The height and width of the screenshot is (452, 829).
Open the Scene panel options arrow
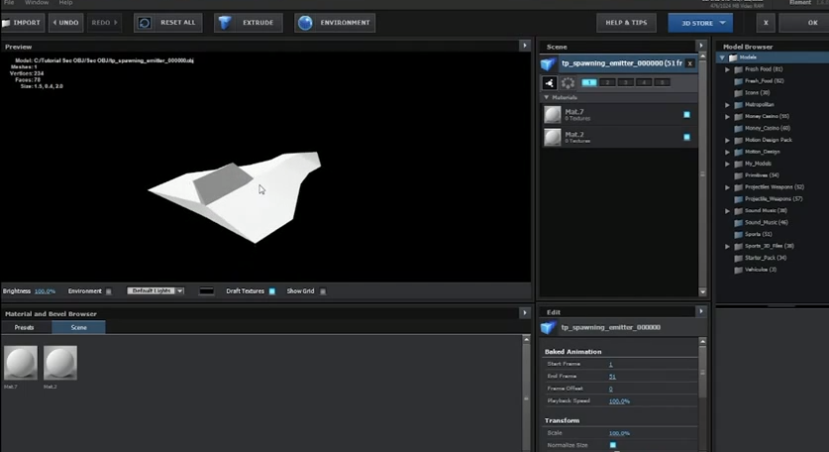pos(701,46)
